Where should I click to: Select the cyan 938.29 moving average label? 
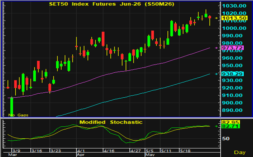(x=233, y=74)
